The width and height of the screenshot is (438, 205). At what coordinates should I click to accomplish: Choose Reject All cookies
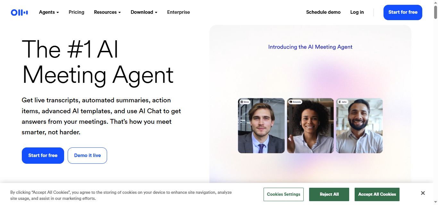click(329, 194)
